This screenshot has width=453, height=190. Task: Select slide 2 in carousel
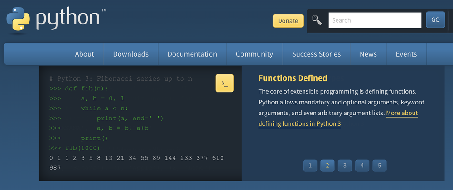click(328, 166)
